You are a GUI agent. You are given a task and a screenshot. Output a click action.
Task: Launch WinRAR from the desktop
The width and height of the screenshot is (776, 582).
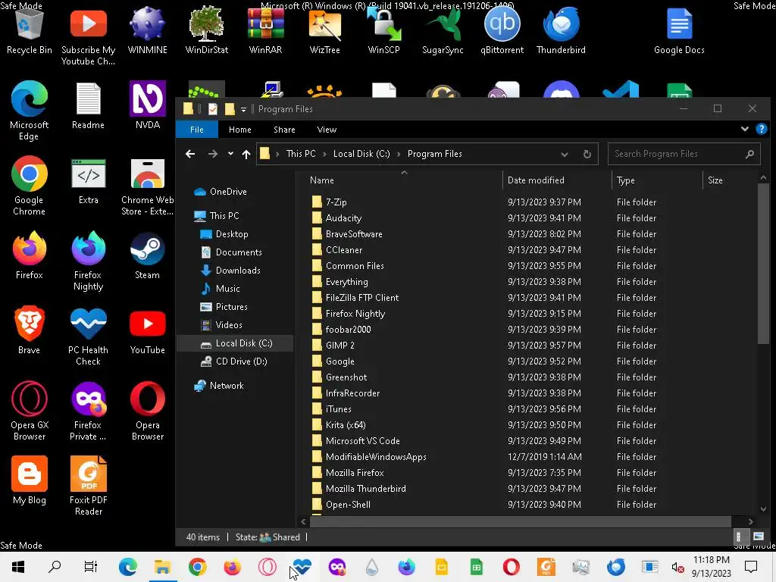click(x=266, y=30)
